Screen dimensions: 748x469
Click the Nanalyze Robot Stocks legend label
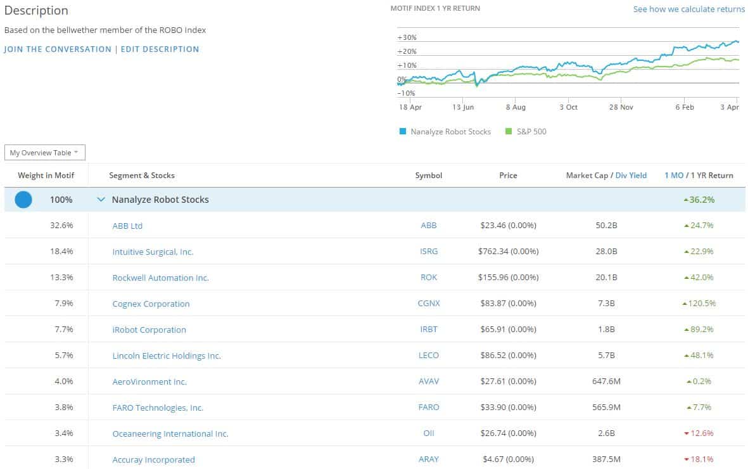(451, 131)
